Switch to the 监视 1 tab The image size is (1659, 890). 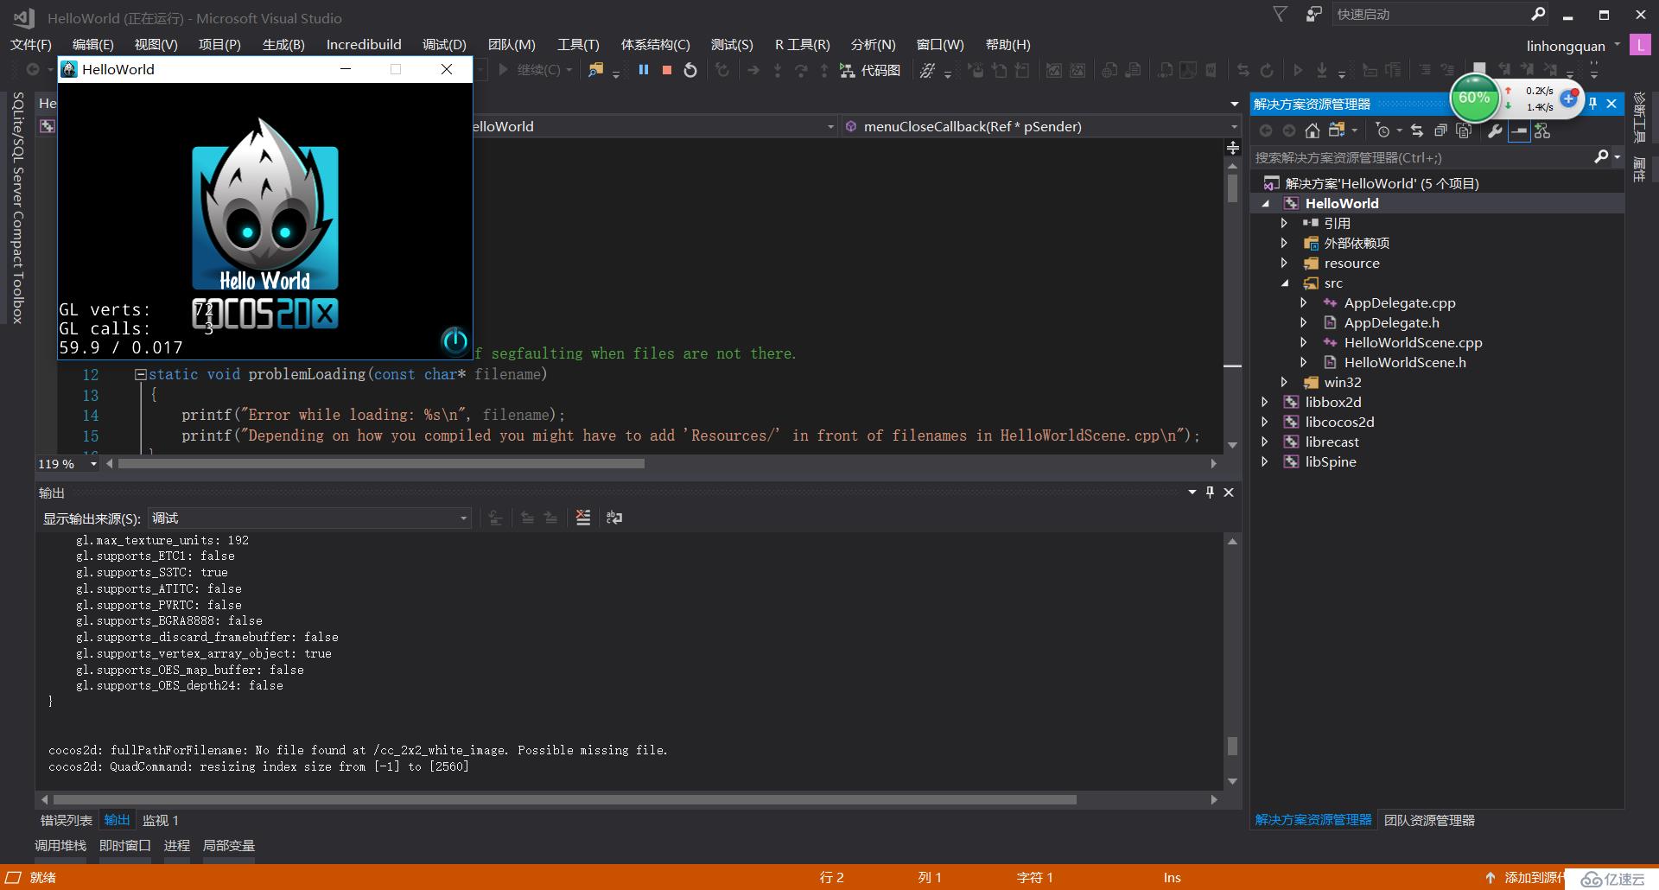pyautogui.click(x=161, y=820)
